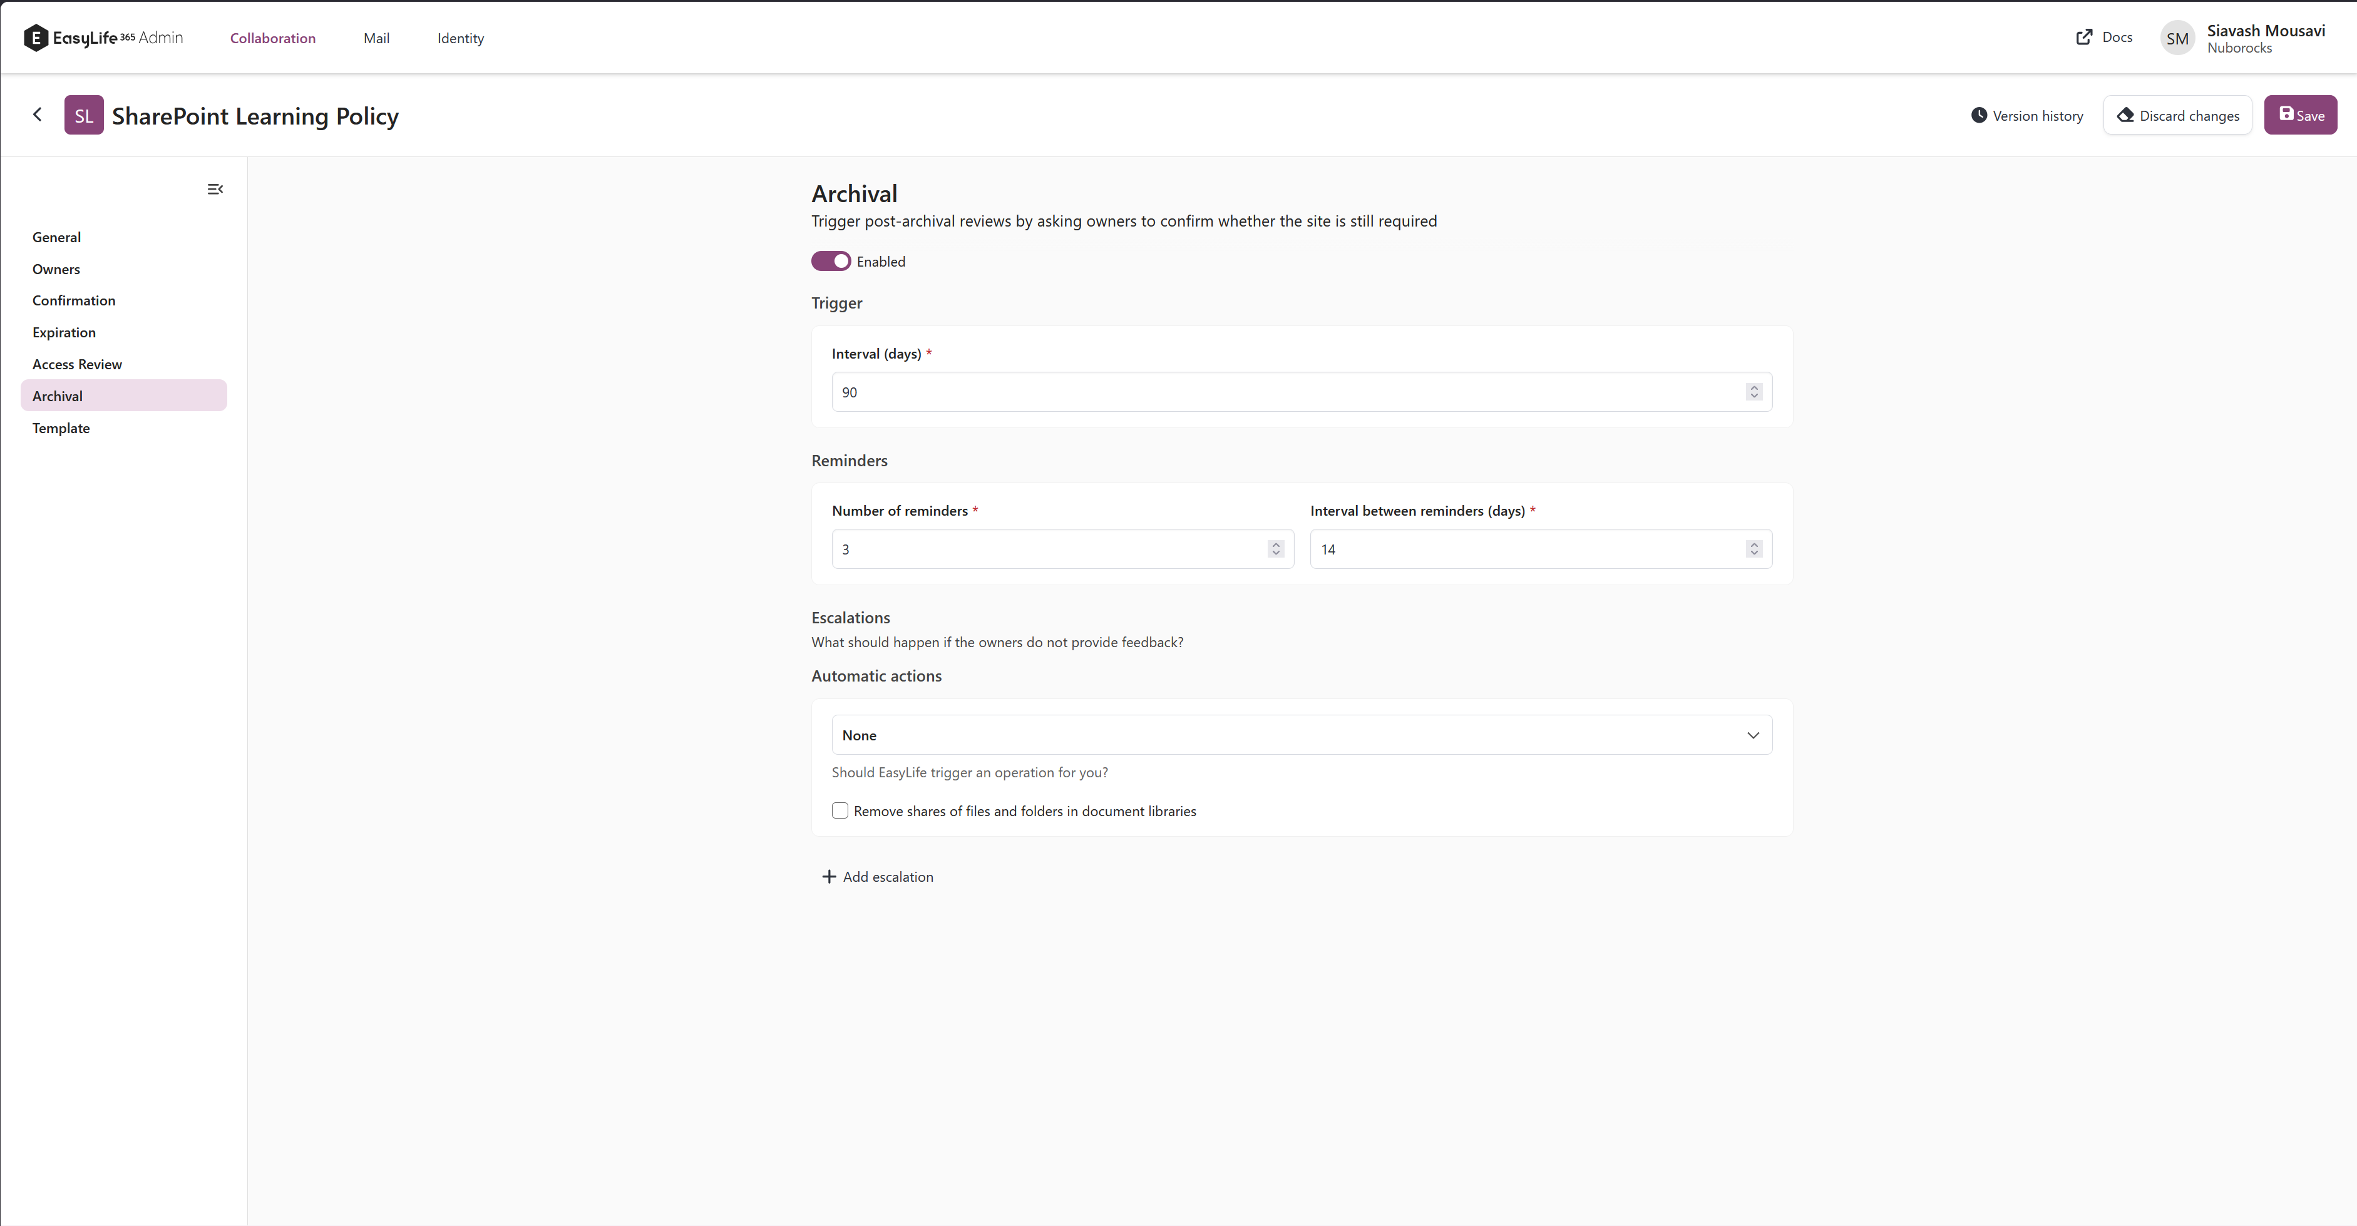Click Discard changes button
Viewport: 2357px width, 1226px height.
[x=2178, y=115]
